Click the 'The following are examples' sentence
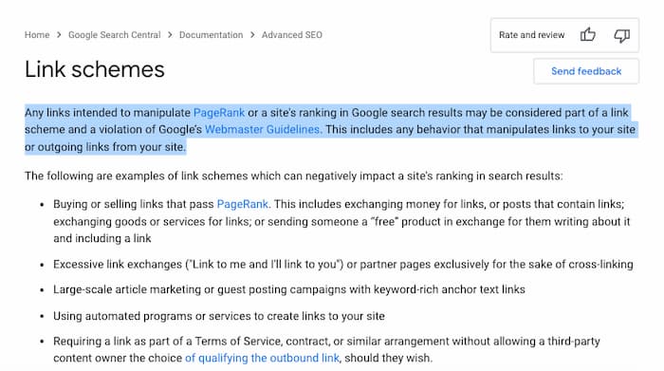 (294, 176)
